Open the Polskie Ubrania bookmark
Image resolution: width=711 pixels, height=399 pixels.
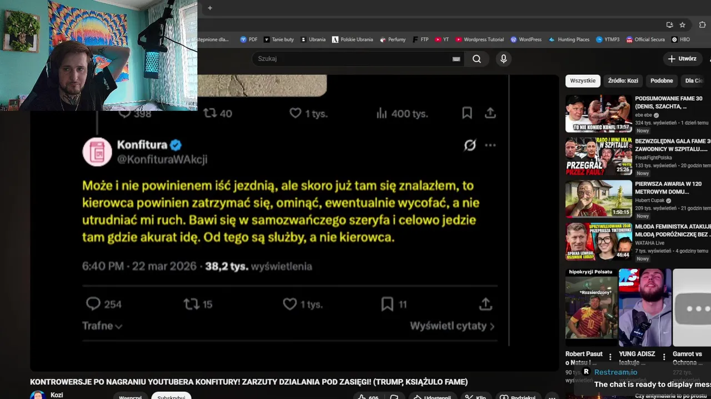pyautogui.click(x=353, y=39)
